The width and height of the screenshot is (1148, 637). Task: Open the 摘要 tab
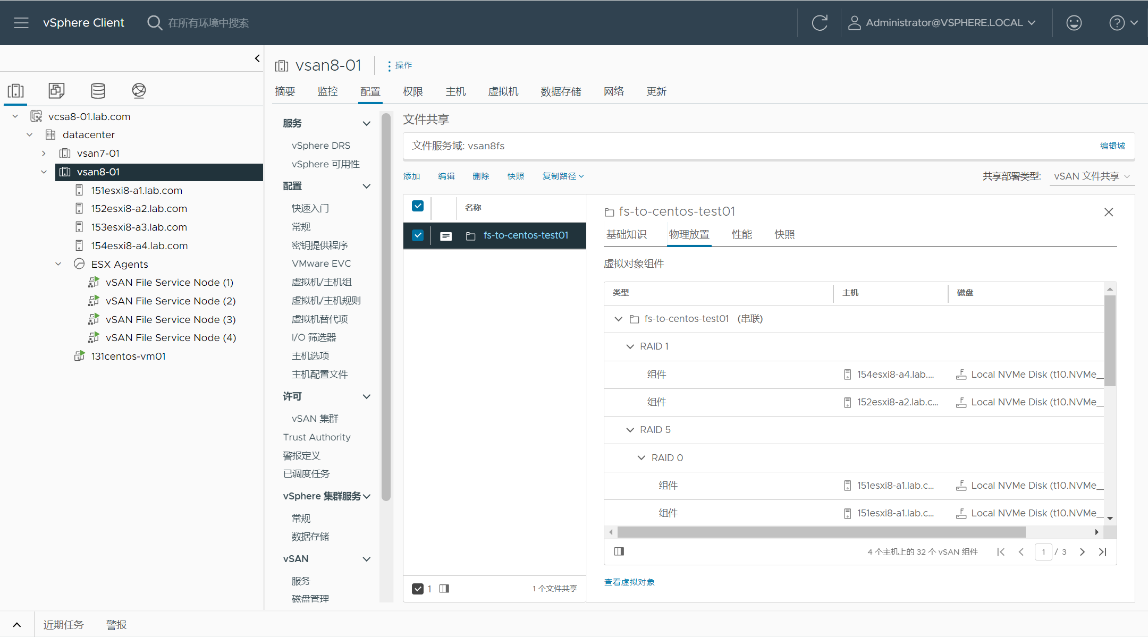coord(285,91)
